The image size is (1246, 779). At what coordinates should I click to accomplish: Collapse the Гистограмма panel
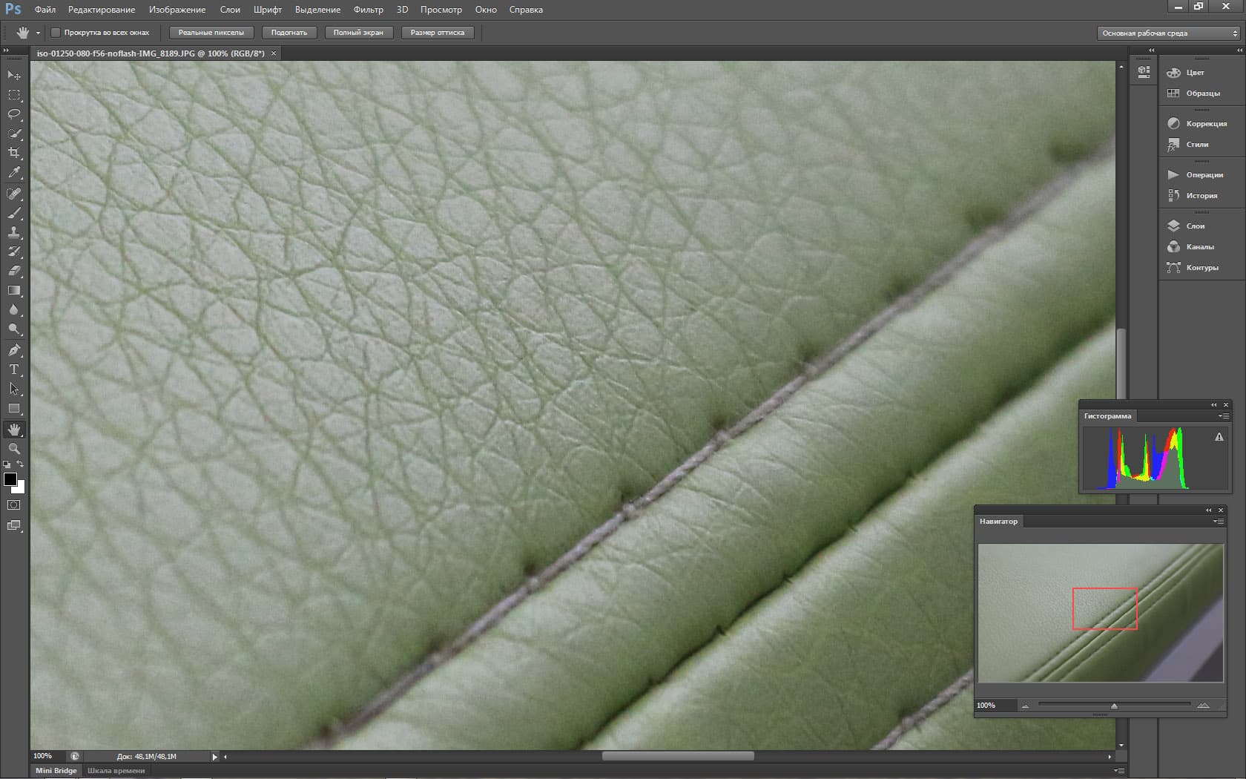1214,405
